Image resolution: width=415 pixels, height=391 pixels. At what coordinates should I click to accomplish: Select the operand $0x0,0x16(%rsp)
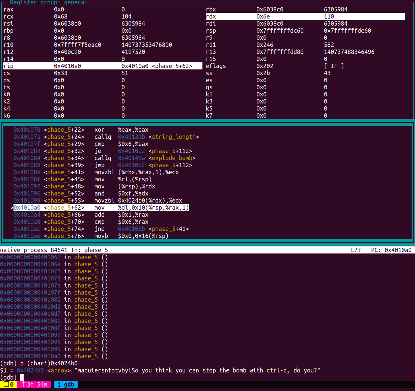tap(143, 236)
